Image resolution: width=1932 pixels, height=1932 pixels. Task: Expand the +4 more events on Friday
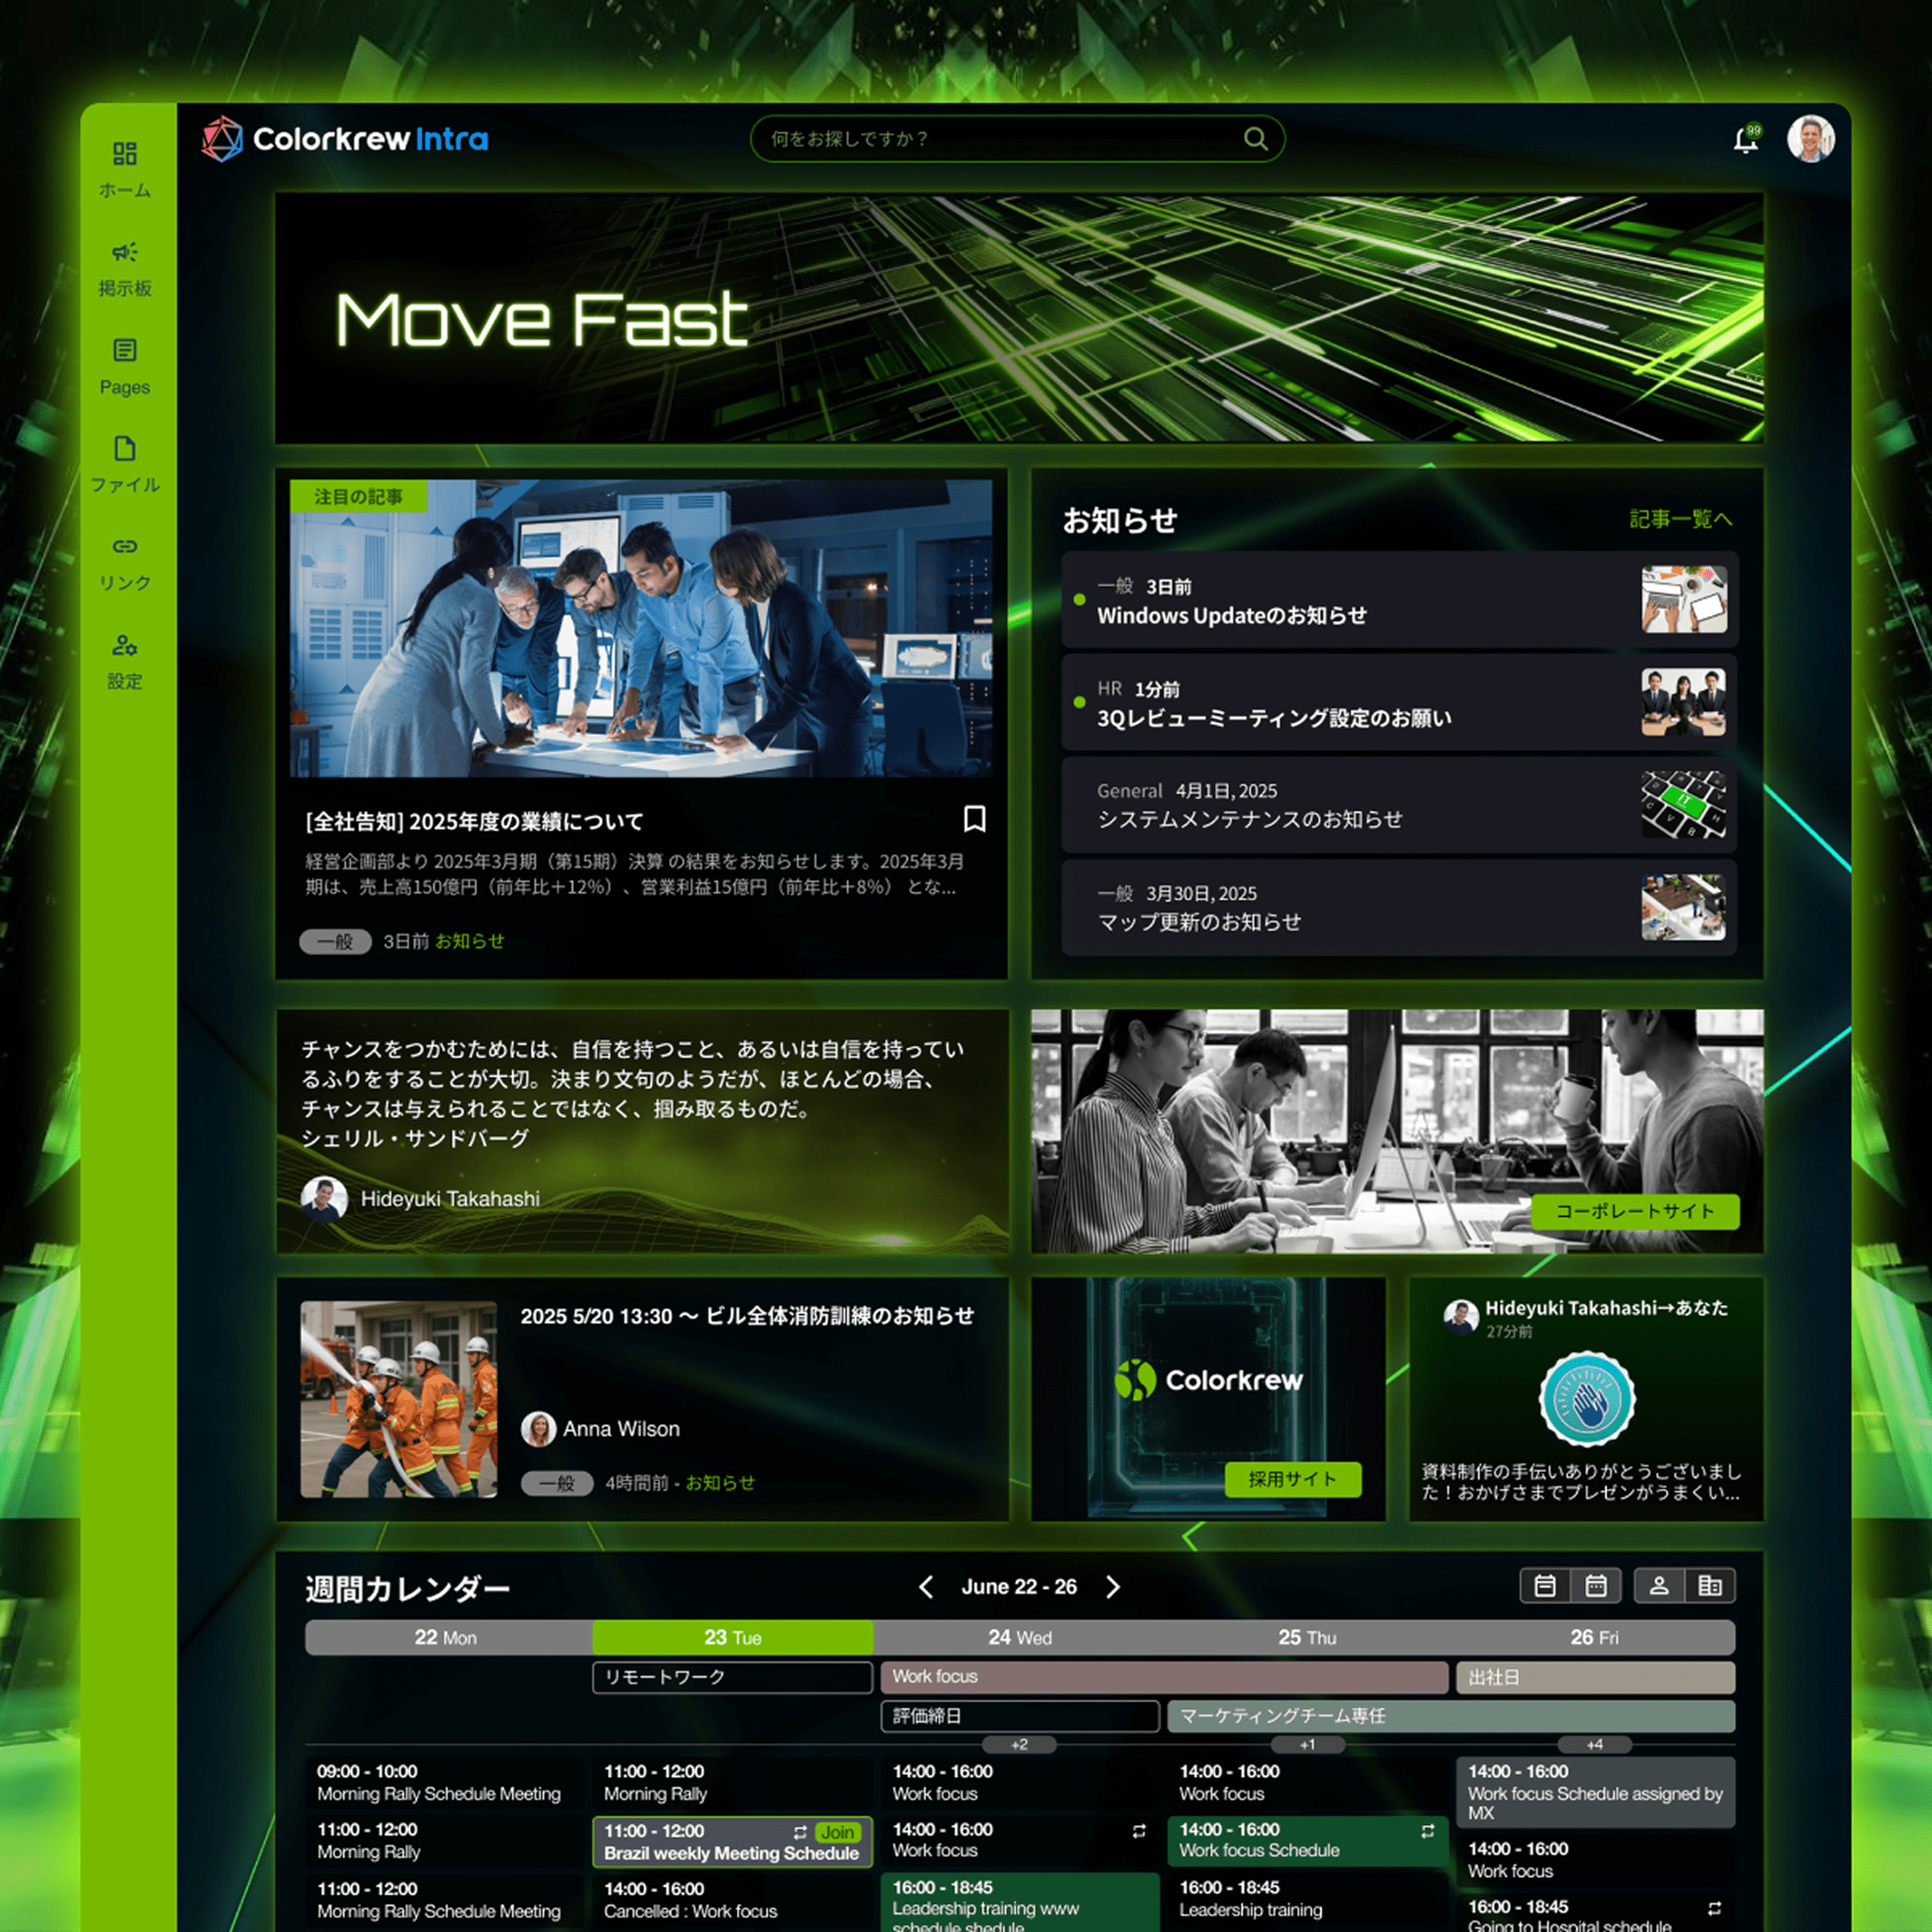(1594, 1745)
